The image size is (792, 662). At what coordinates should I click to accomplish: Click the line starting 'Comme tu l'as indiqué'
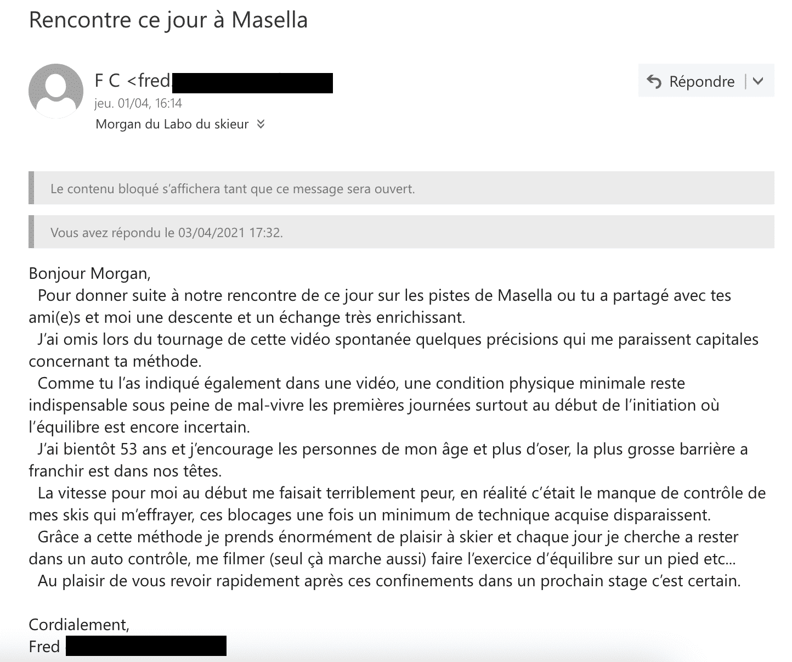tap(361, 383)
